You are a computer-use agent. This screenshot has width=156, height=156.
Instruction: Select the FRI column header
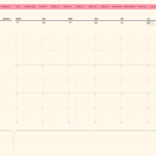point(122,19)
